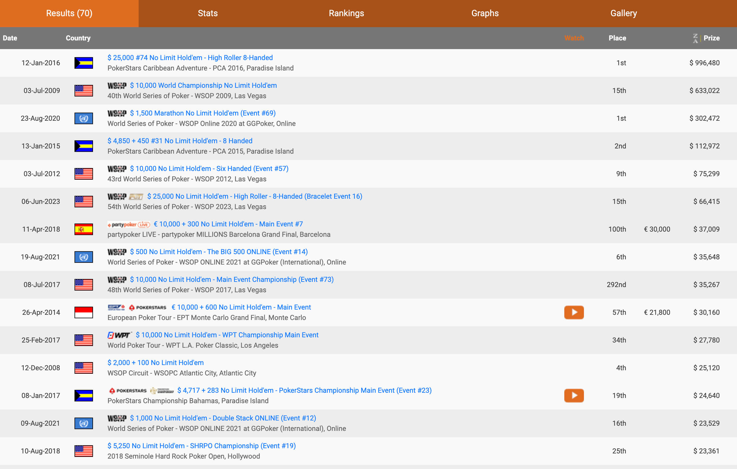Image resolution: width=737 pixels, height=469 pixels.
Task: Sort results by Date column header
Action: 10,38
